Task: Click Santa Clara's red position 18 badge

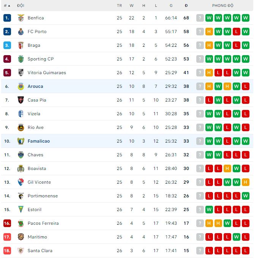Action: [x=7, y=251]
